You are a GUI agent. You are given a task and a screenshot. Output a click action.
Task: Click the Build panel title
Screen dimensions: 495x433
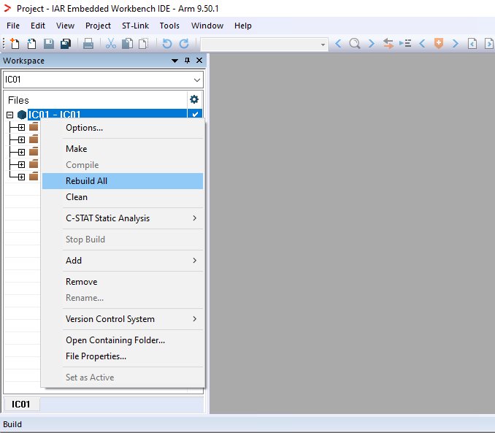coord(12,424)
